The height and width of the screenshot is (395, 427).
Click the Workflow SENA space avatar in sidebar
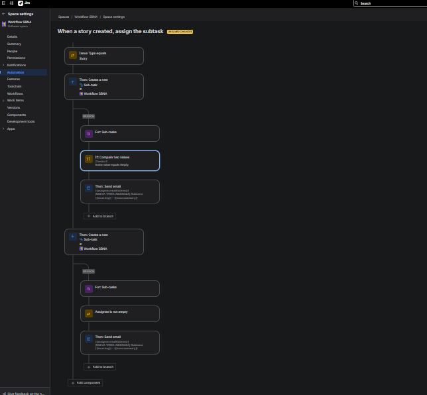[x=4, y=24]
